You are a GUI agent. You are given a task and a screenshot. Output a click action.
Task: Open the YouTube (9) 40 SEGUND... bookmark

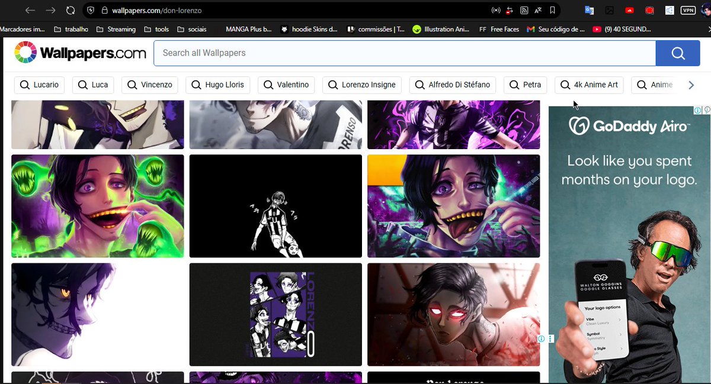(622, 29)
